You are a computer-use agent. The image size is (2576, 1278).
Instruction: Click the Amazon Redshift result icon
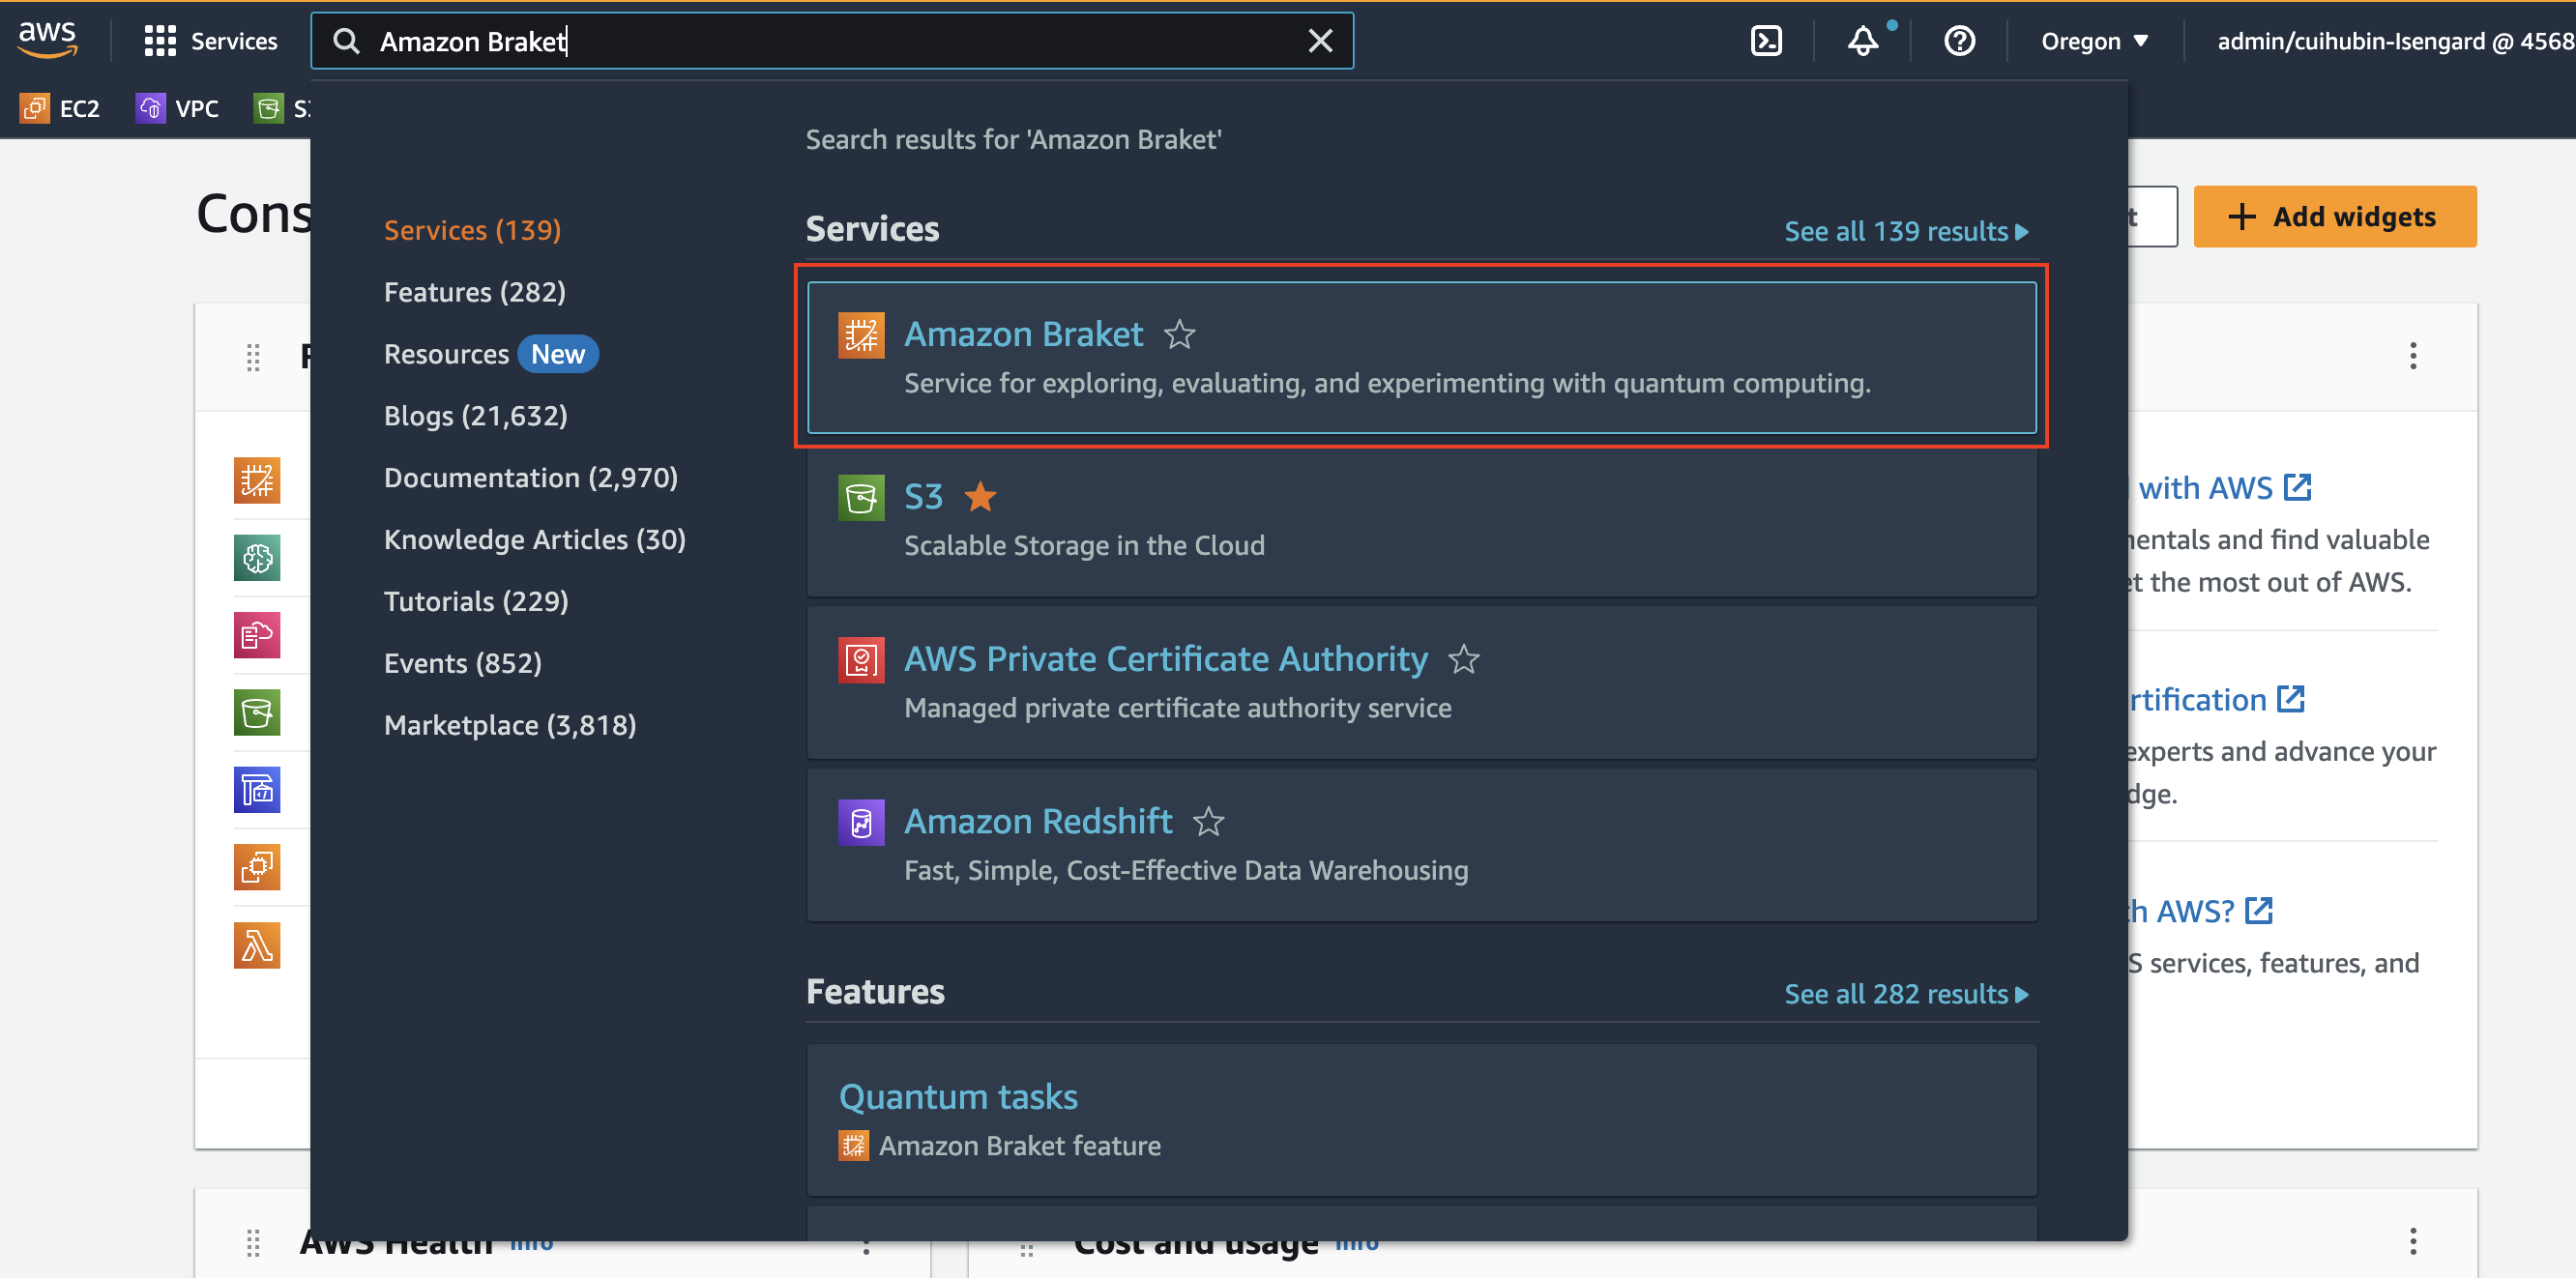(861, 823)
